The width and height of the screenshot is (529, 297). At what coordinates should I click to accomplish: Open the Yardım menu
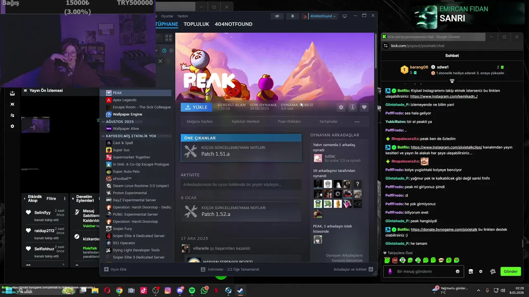coord(182,16)
